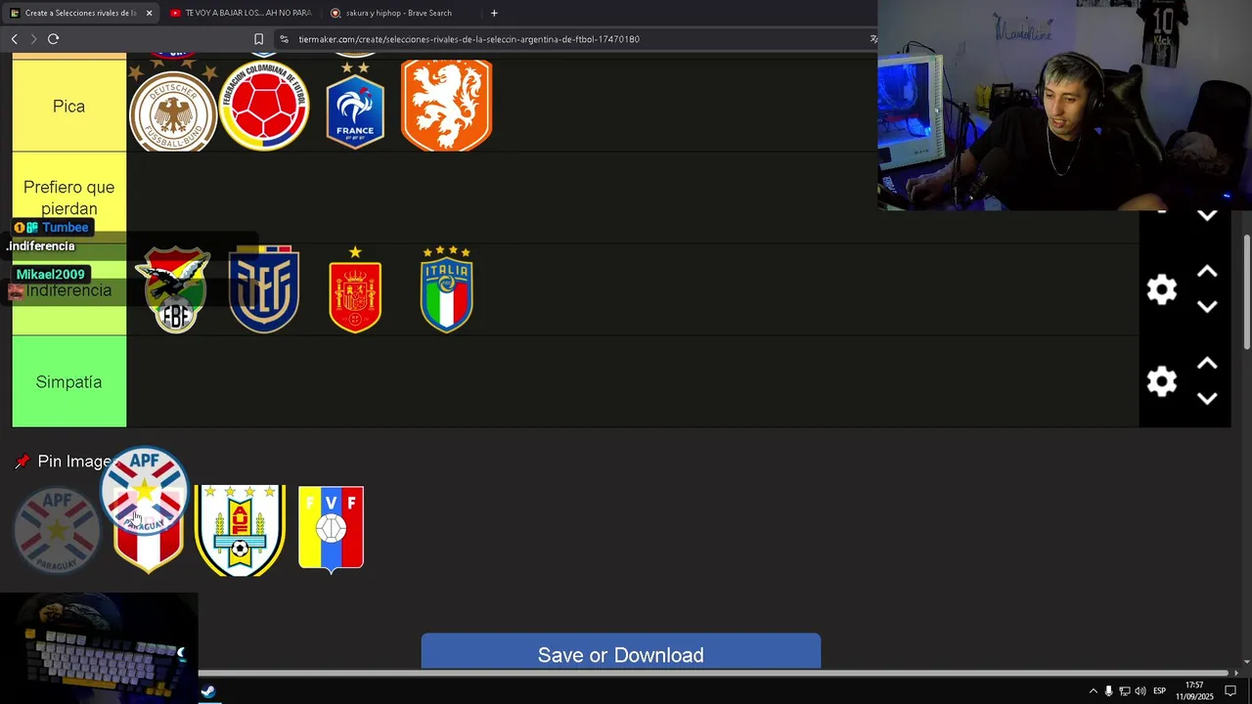1252x704 pixels.
Task: Click the vertical page scrollbar
Action: click(x=1246, y=290)
